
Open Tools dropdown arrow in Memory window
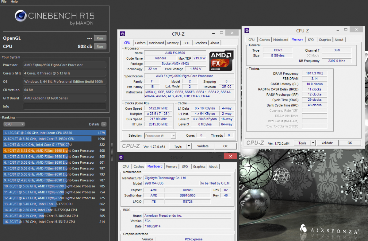(x=313, y=143)
